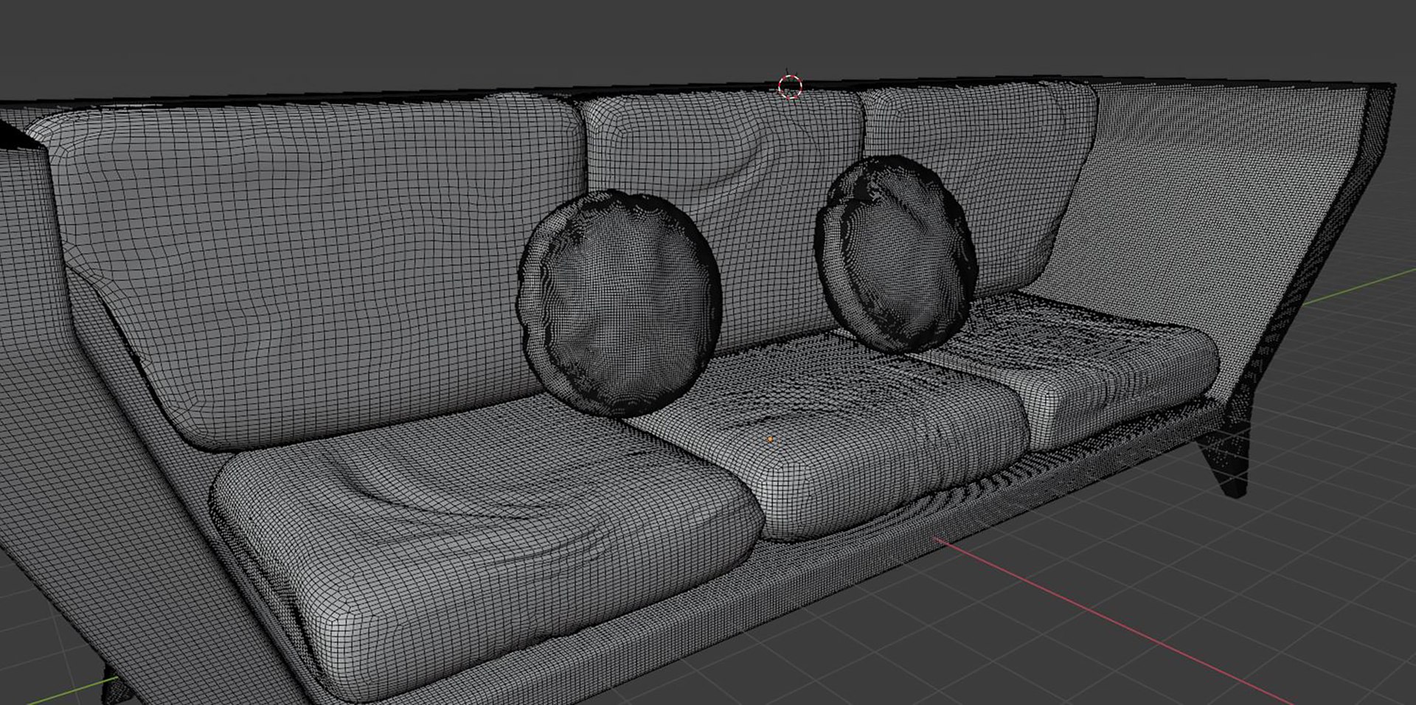
Task: Select the left round pillow mesh
Action: tap(619, 304)
